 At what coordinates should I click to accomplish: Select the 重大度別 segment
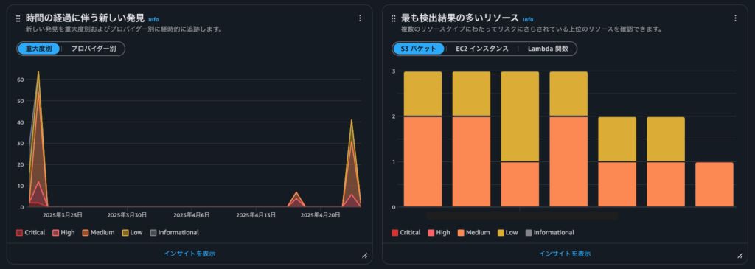coord(38,49)
